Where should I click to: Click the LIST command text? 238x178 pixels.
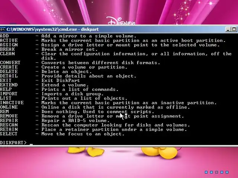[x=6, y=98]
